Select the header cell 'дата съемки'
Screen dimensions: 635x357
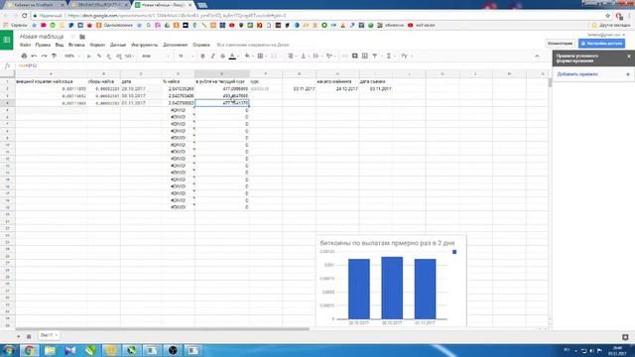[375, 81]
